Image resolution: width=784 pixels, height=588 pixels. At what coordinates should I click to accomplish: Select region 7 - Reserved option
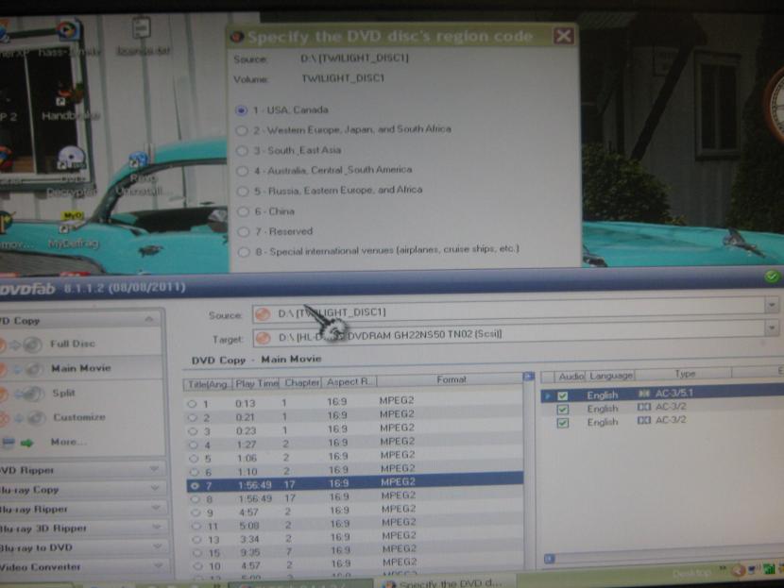(244, 232)
